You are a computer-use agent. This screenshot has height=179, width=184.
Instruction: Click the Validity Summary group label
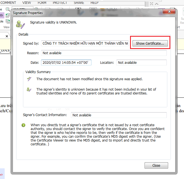38,72
